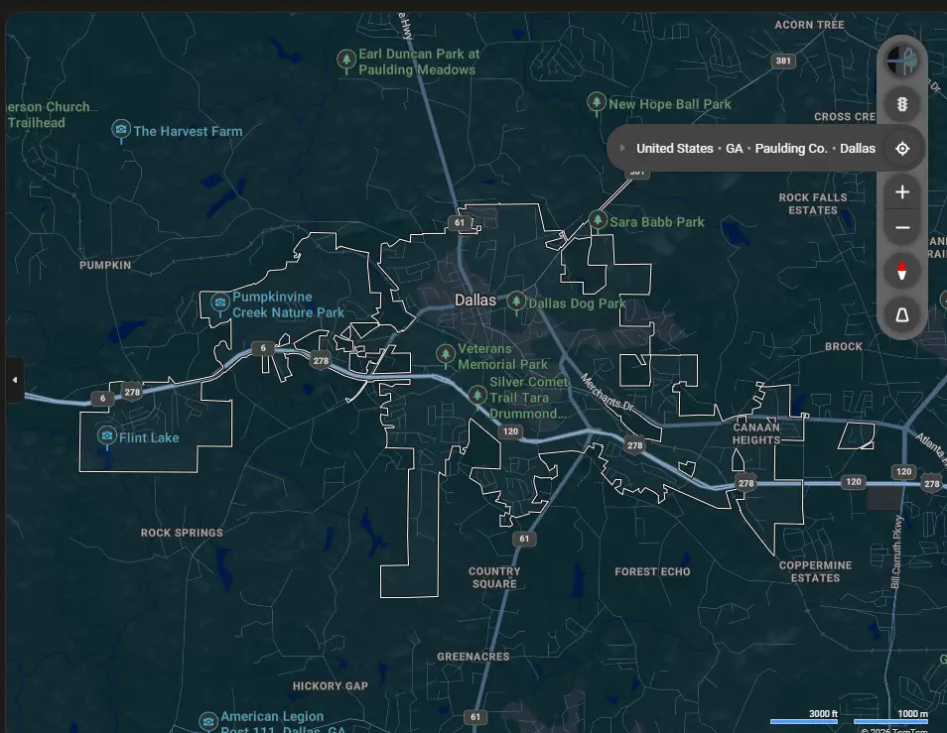Click the locate me crosshair button
The height and width of the screenshot is (733, 947).
902,149
